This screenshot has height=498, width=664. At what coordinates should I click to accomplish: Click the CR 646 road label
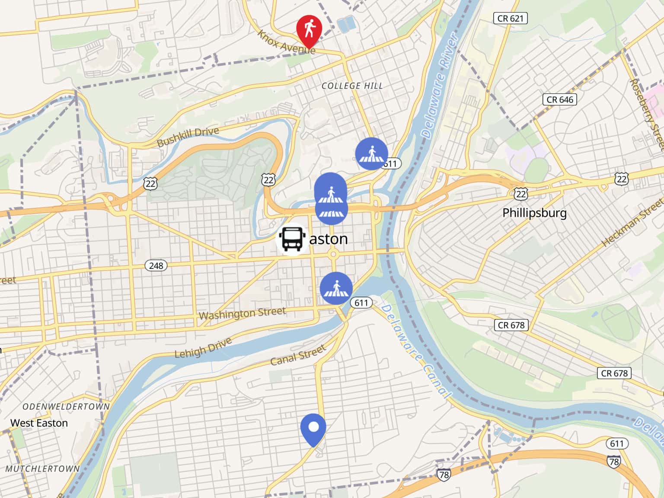[560, 99]
